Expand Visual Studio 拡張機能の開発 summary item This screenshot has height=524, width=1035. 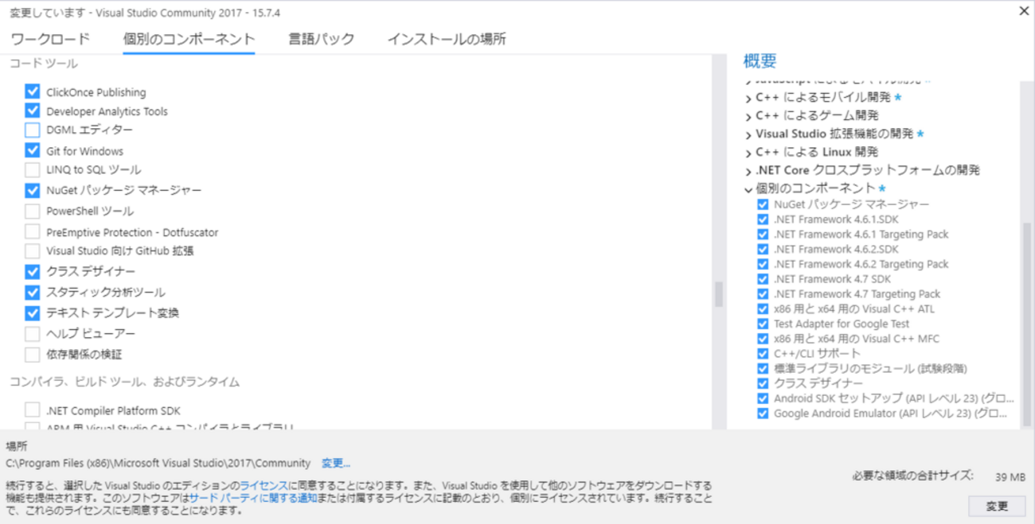point(748,134)
